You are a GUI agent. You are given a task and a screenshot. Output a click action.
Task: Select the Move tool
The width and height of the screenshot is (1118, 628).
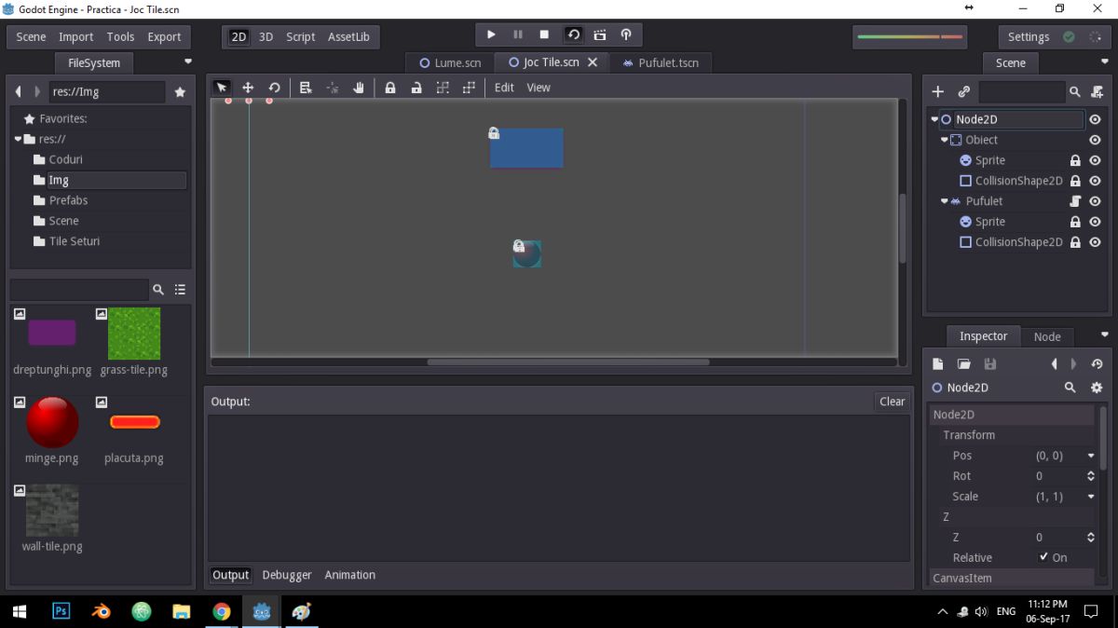pos(248,88)
